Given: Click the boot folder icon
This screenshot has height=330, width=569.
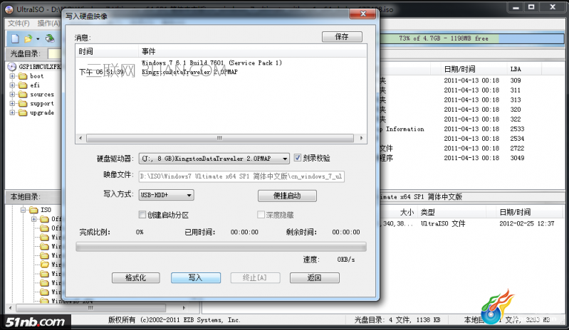Looking at the screenshot, I should click(23, 76).
